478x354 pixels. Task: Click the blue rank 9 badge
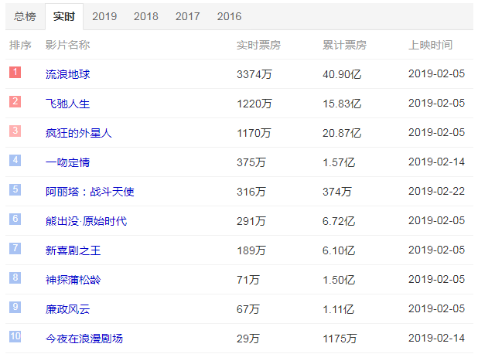tap(15, 307)
